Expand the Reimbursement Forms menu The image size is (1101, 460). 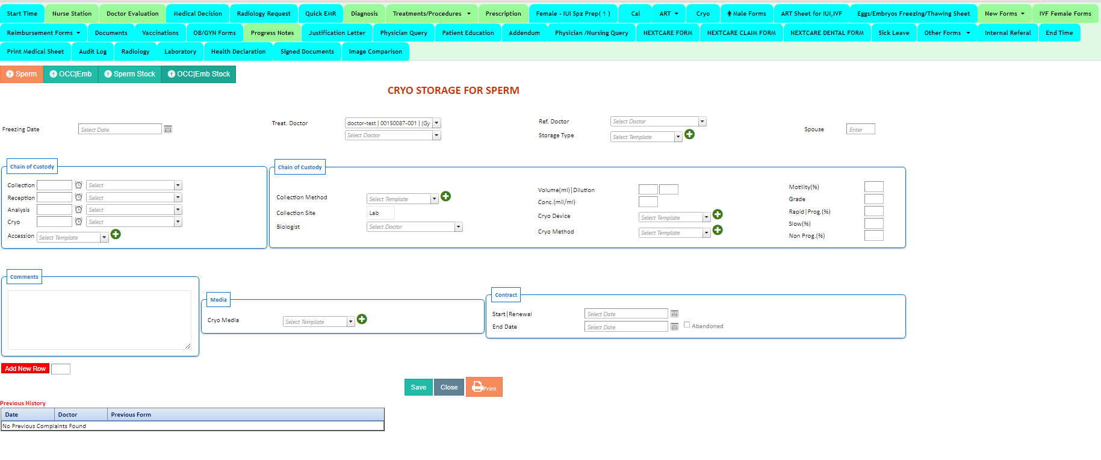pos(43,33)
